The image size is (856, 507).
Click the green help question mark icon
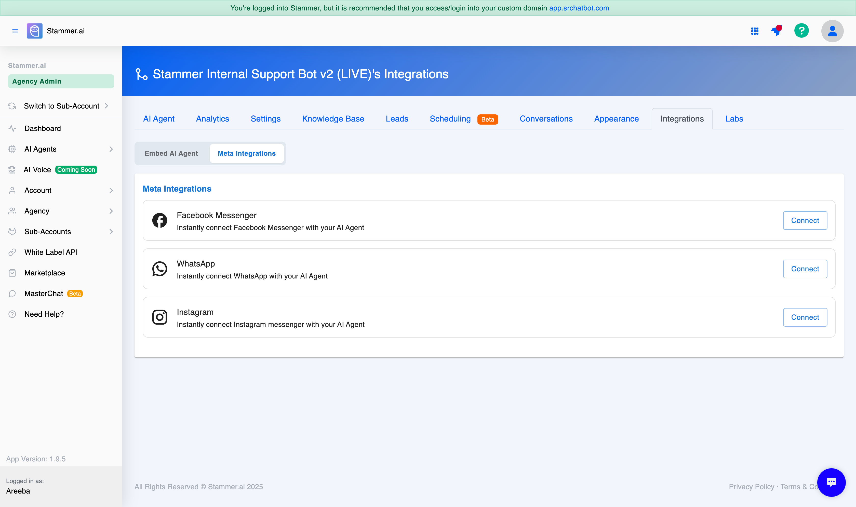801,31
